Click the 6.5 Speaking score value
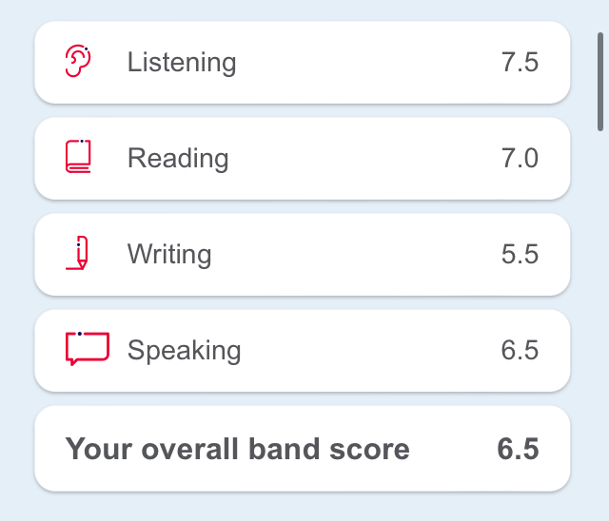 coord(520,350)
